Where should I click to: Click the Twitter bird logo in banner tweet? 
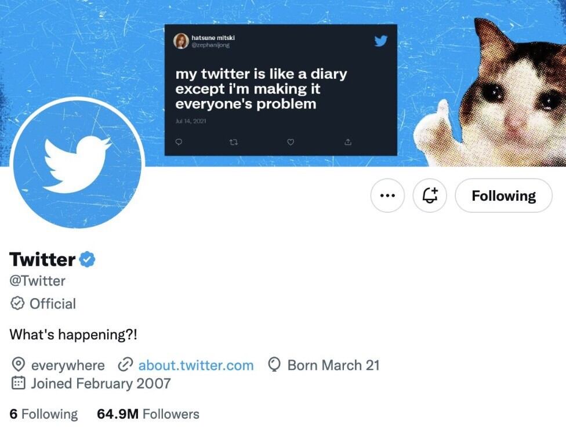(380, 41)
